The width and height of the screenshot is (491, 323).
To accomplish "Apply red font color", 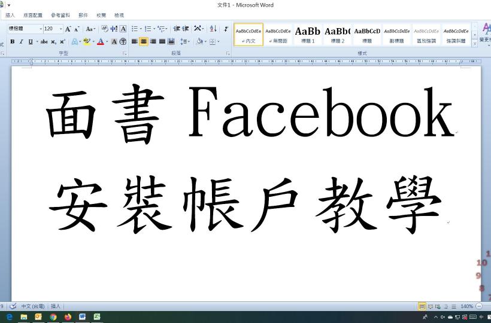I will point(101,42).
